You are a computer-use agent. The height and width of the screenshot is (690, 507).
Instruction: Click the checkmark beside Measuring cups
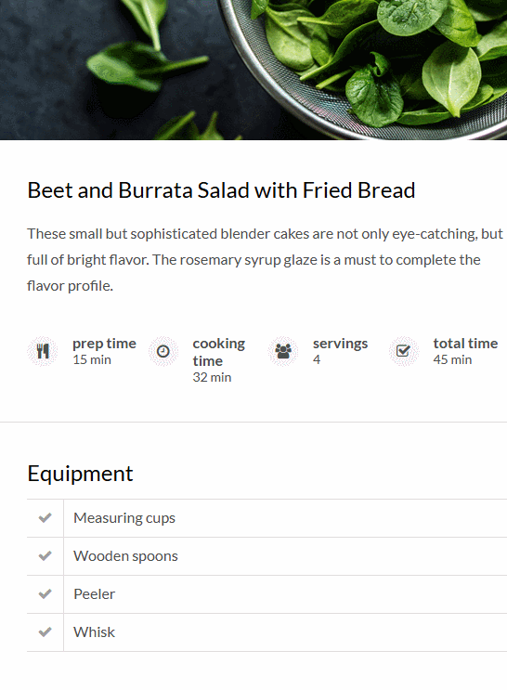(x=45, y=518)
